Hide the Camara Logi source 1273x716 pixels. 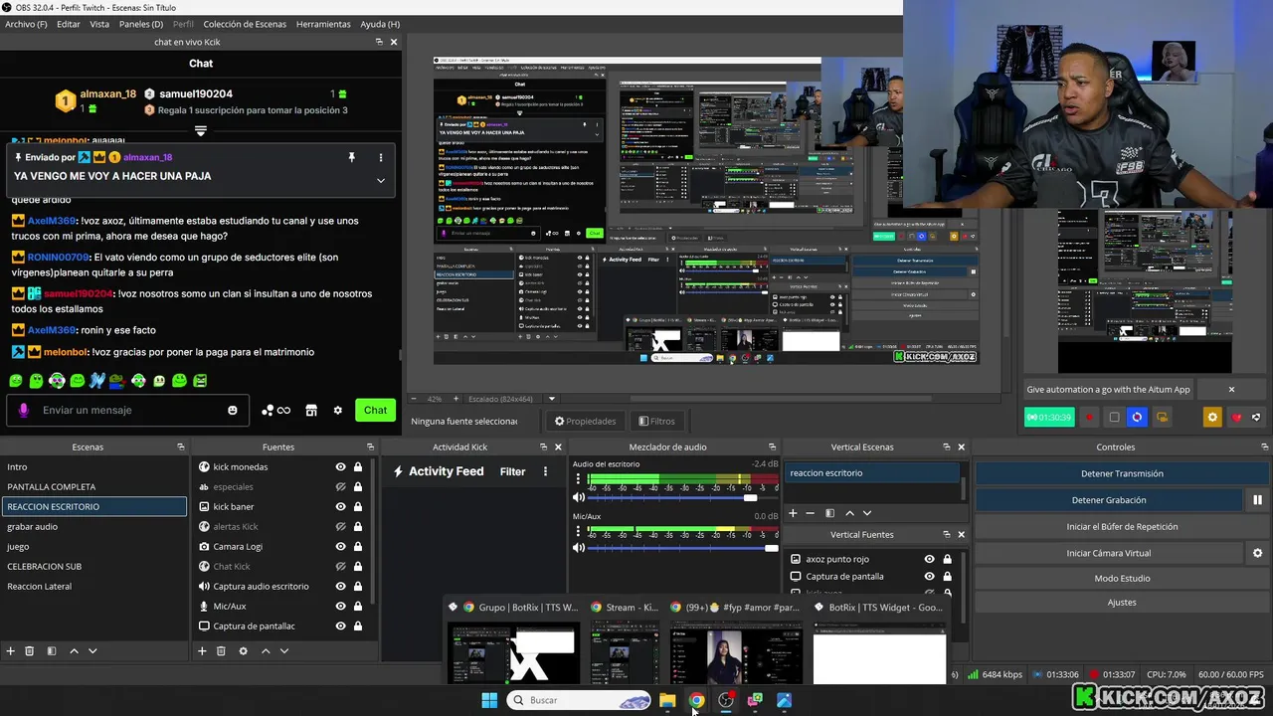(340, 547)
